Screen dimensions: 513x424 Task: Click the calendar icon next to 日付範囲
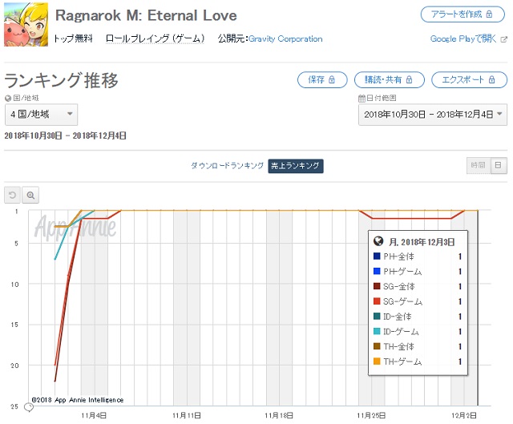[362, 98]
